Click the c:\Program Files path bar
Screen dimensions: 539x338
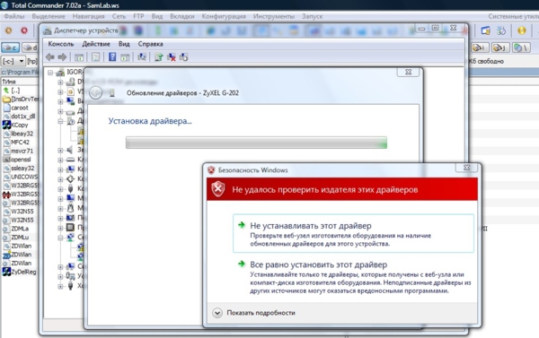pos(20,72)
